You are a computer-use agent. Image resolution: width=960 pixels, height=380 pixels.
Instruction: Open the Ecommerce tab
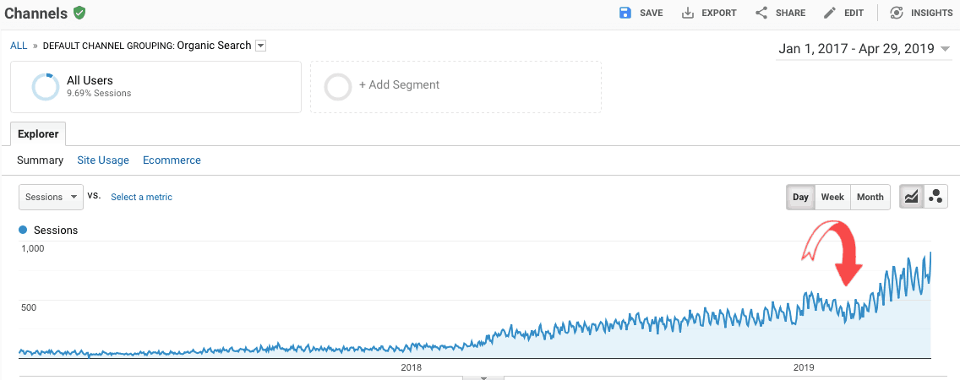(172, 160)
